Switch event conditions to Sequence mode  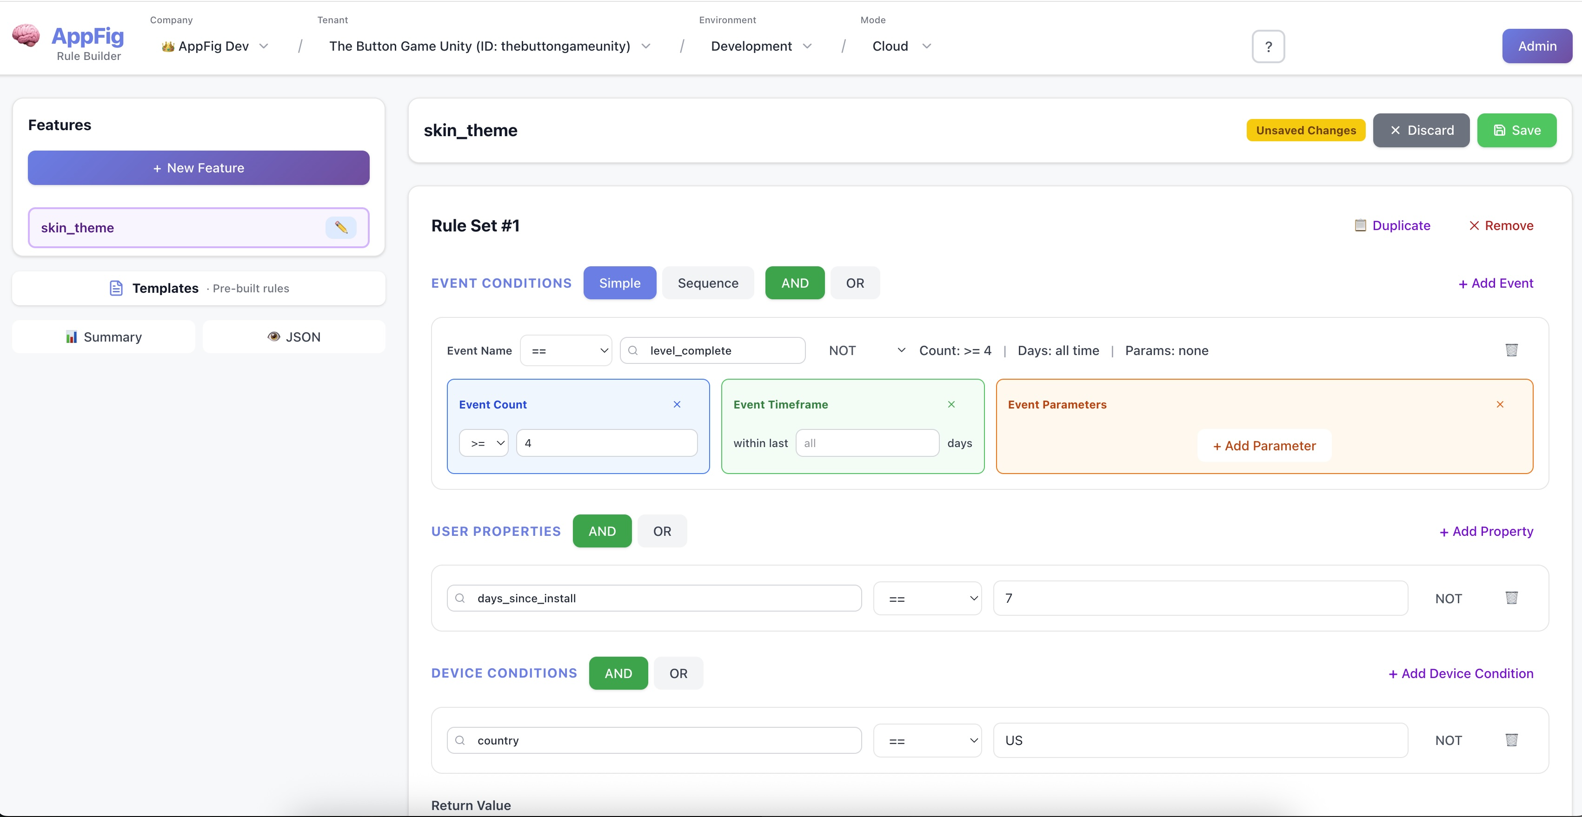pyautogui.click(x=707, y=283)
